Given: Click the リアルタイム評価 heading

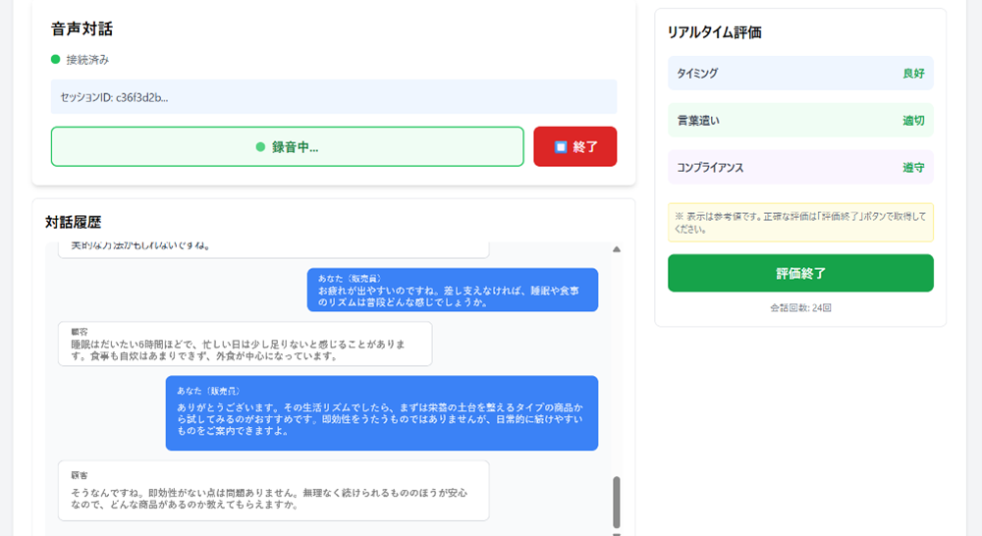Looking at the screenshot, I should [715, 32].
